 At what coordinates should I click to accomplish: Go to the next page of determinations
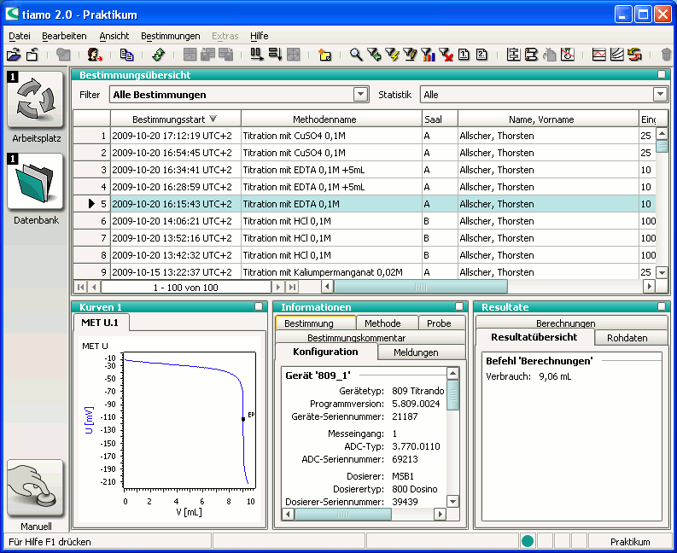(x=277, y=288)
